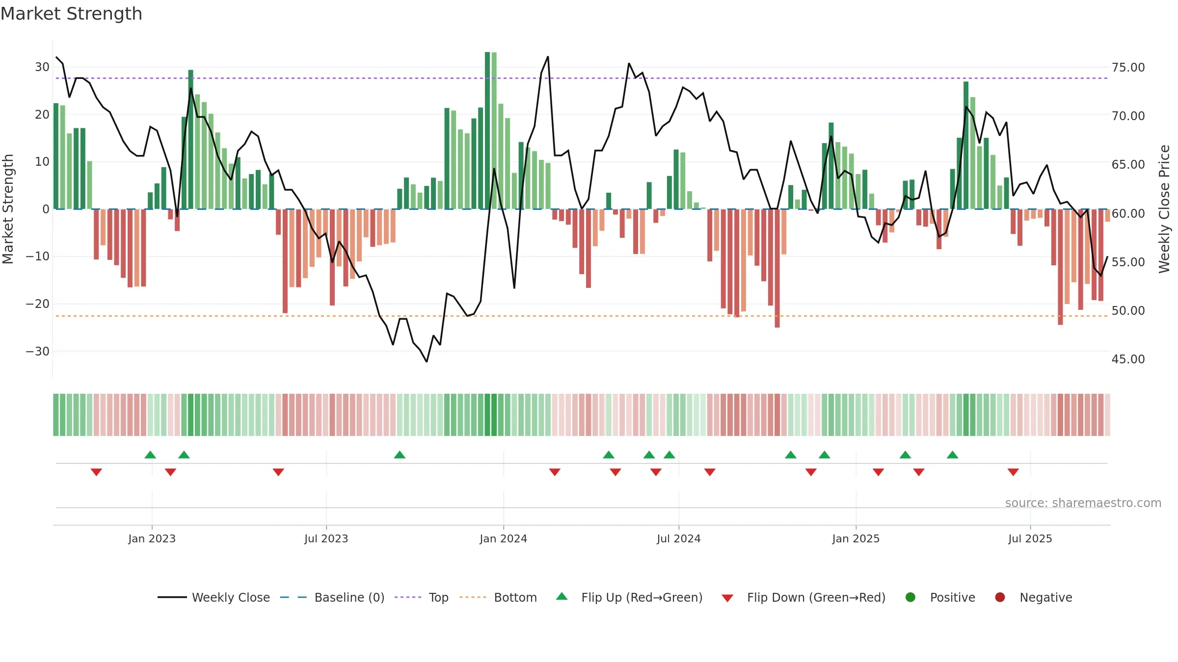Toggle the Negative legend entry
This screenshot has width=1178, height=662.
tap(1033, 597)
